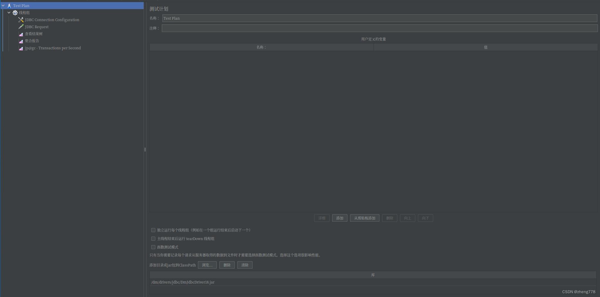Click the 线程组 gear icon
Screen dimensions: 600x297
[x=15, y=13]
